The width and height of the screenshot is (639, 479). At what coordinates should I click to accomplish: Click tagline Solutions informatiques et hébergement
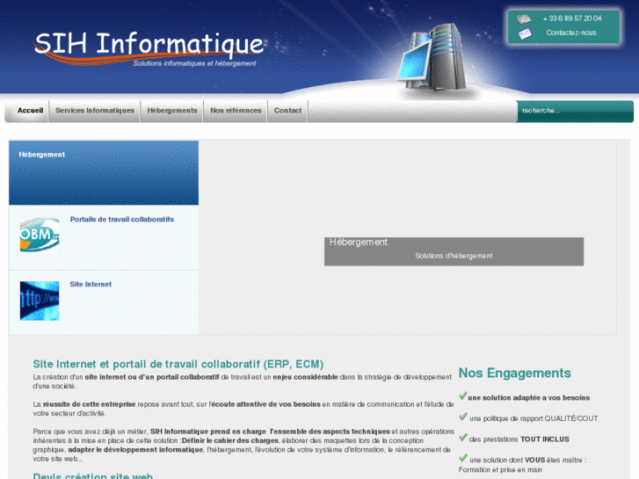click(195, 63)
